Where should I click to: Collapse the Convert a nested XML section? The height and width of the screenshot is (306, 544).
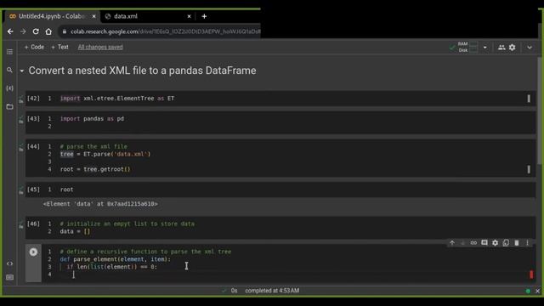point(22,71)
